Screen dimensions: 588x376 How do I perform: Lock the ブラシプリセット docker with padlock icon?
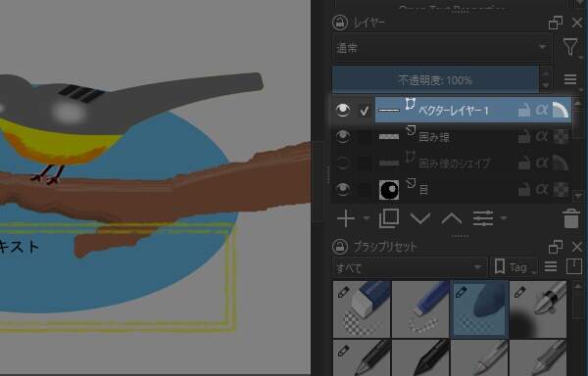pos(340,247)
